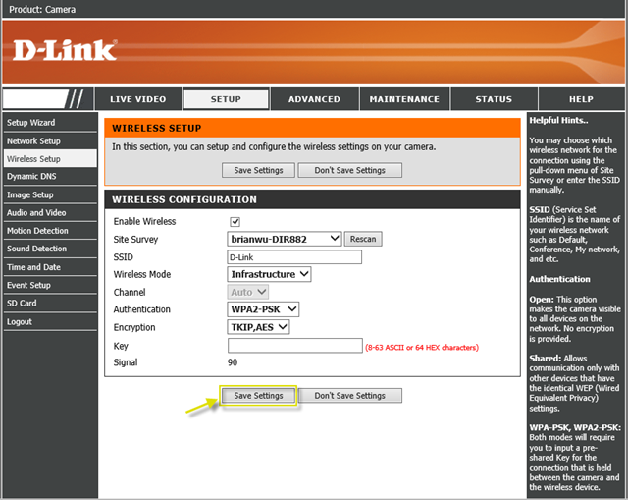The height and width of the screenshot is (500, 628).
Task: Expand the Encryption dropdown
Action: pyautogui.click(x=259, y=327)
